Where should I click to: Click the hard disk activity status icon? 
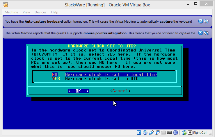[139, 132]
